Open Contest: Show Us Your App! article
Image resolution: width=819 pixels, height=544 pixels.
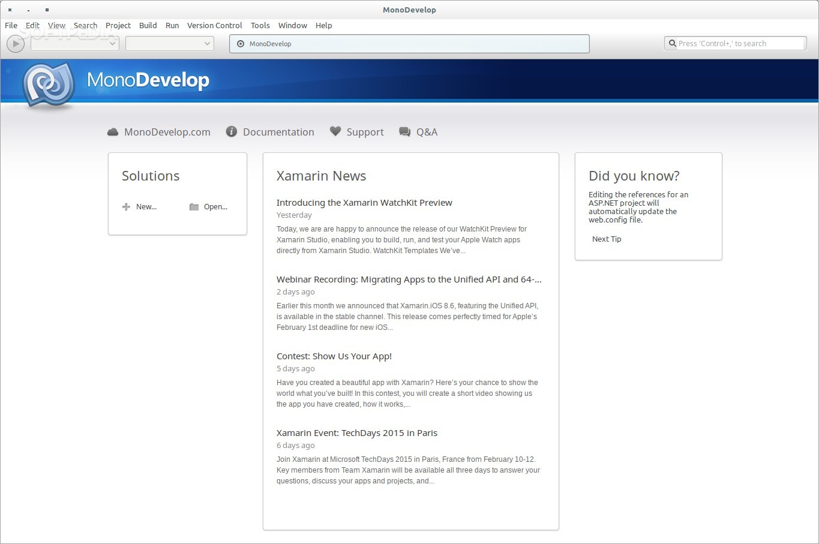pyautogui.click(x=334, y=356)
